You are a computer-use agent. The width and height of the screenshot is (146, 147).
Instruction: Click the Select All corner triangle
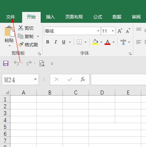[7, 93]
